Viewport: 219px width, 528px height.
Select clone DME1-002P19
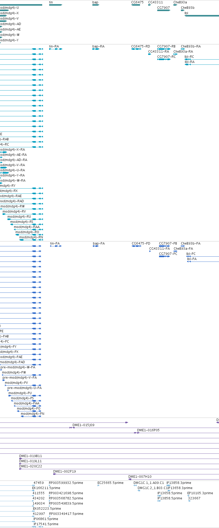[x=136, y=474]
